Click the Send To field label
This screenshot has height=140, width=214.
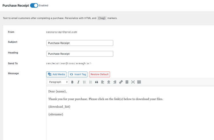coord(13,63)
